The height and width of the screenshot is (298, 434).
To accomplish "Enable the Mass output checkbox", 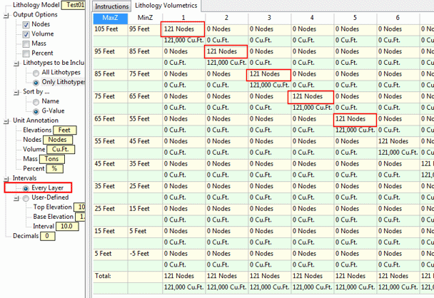I will click(26, 43).
